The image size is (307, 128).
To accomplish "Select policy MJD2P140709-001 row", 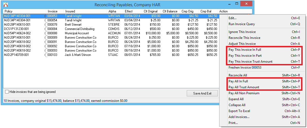I will (x=16, y=55).
